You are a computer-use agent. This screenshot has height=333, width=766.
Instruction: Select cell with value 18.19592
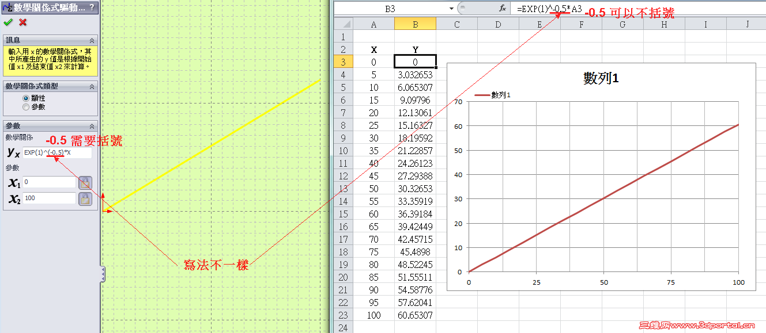coord(415,138)
